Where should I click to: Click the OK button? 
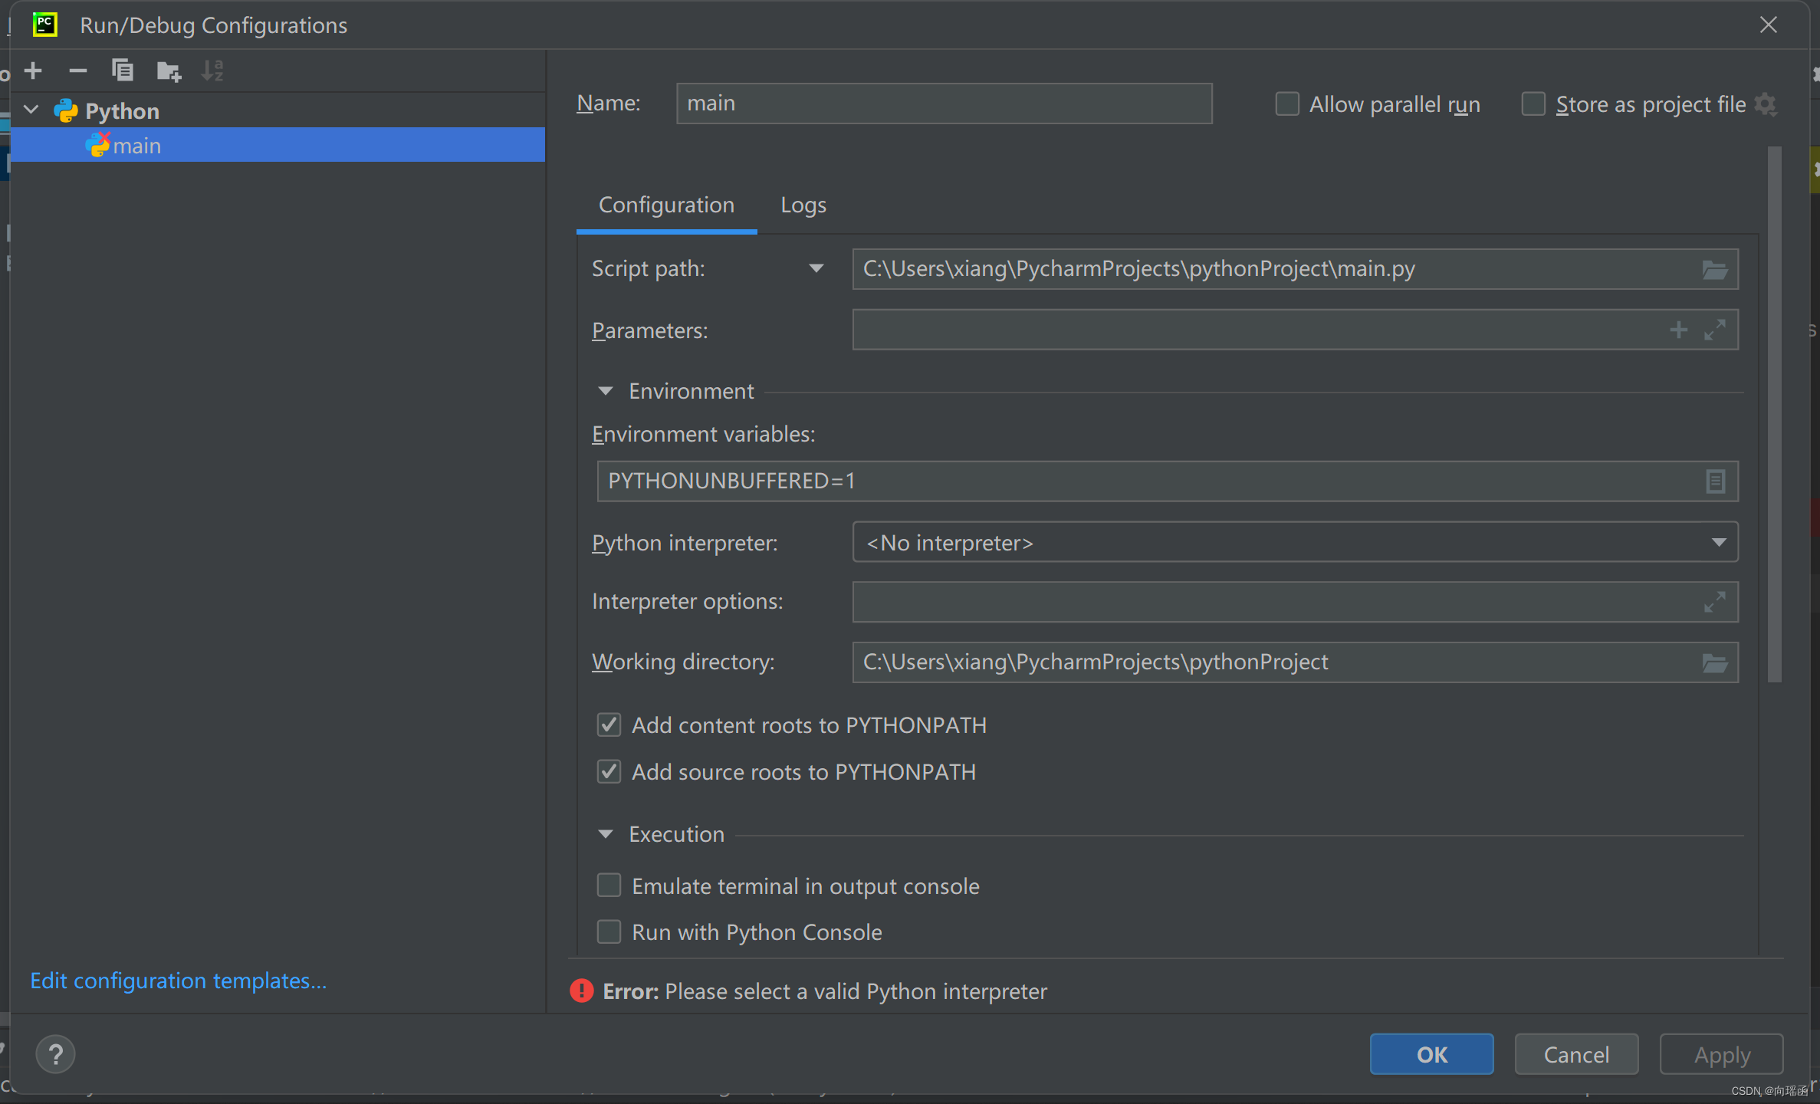point(1431,1054)
